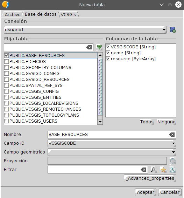Image resolution: width=184 pixels, height=198 pixels.
Task: Click Cancelar button
Action: click(170, 192)
